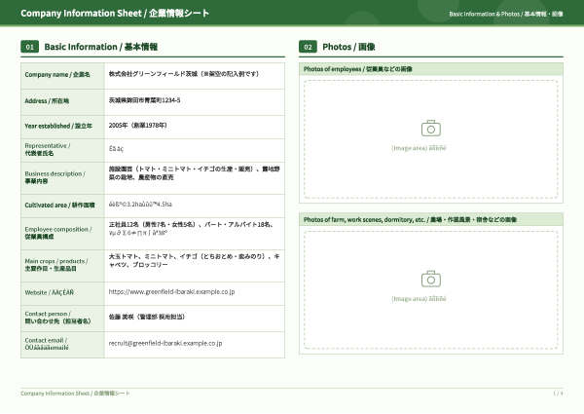Select the 'Employee composition' row label
The image size is (584, 414).
pyautogui.click(x=58, y=233)
